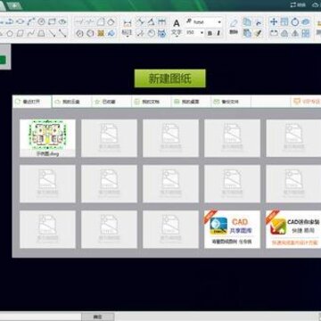Select the eraser tool icon
Screen dimensions: 321x321
tap(234, 22)
